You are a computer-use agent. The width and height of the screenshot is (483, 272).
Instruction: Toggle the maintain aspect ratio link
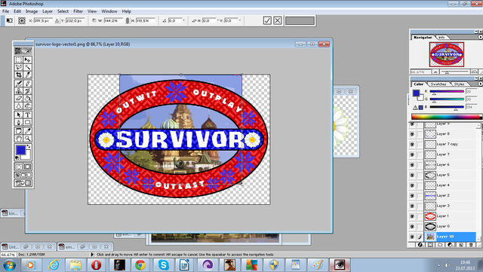128,20
